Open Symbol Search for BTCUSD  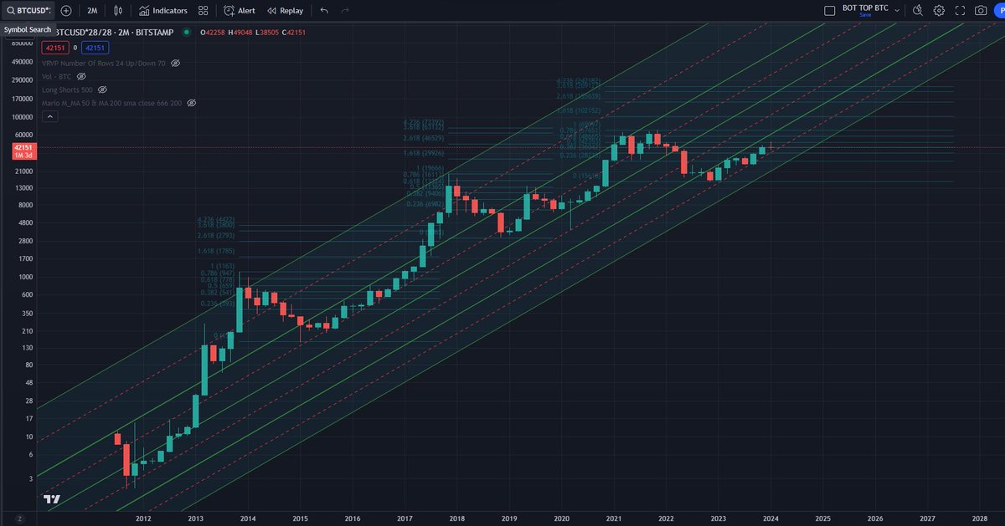[29, 11]
